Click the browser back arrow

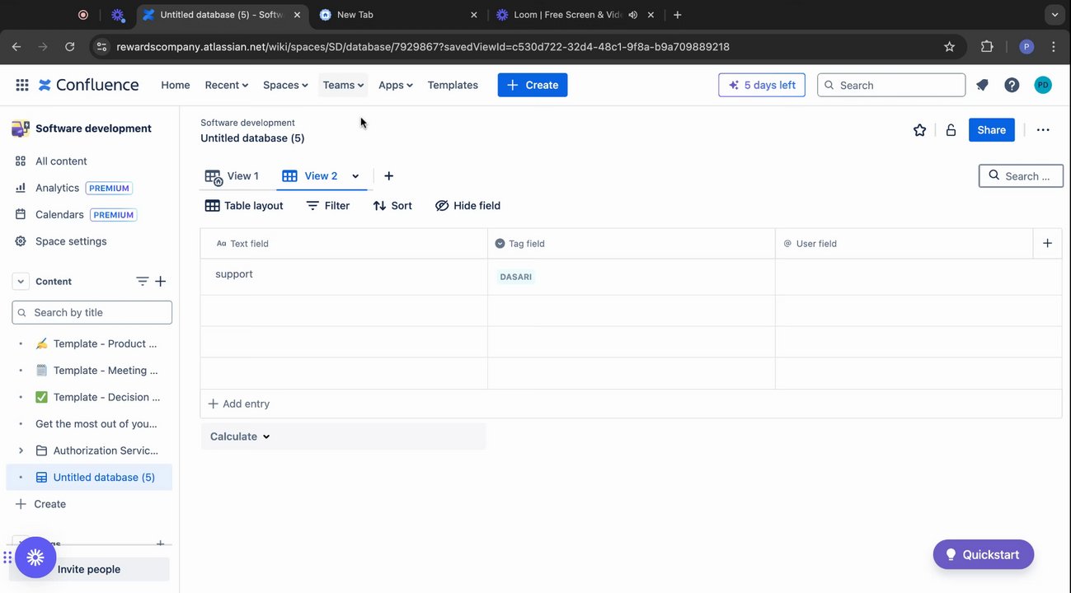(16, 47)
